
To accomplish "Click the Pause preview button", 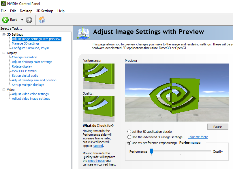I will point(218,127).
